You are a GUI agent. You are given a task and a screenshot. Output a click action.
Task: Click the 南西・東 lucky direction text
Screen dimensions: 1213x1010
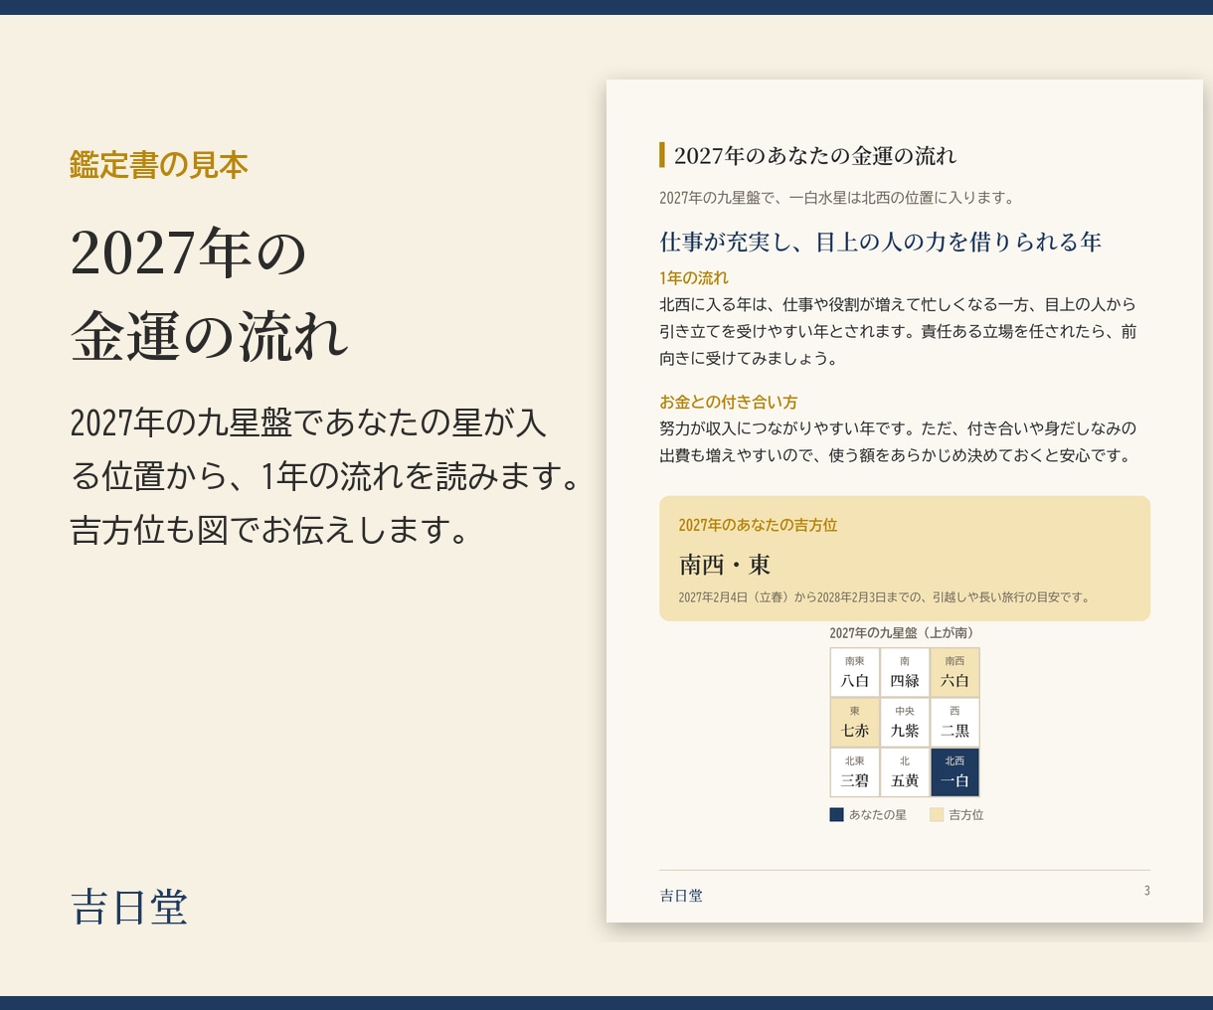[725, 565]
